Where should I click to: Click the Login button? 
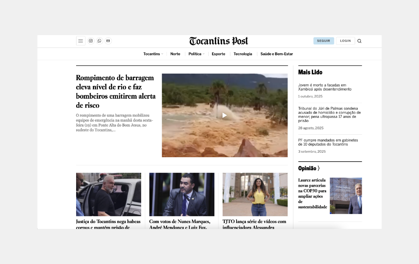pos(345,41)
